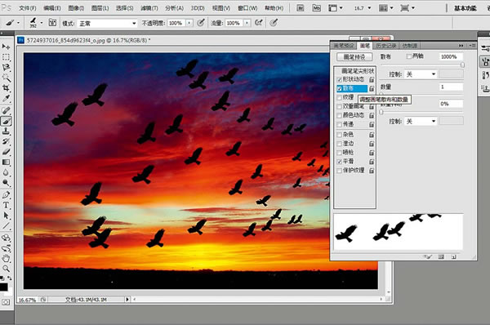490x325 pixels.
Task: Open the lower 控制 dropdown
Action: pyautogui.click(x=421, y=121)
